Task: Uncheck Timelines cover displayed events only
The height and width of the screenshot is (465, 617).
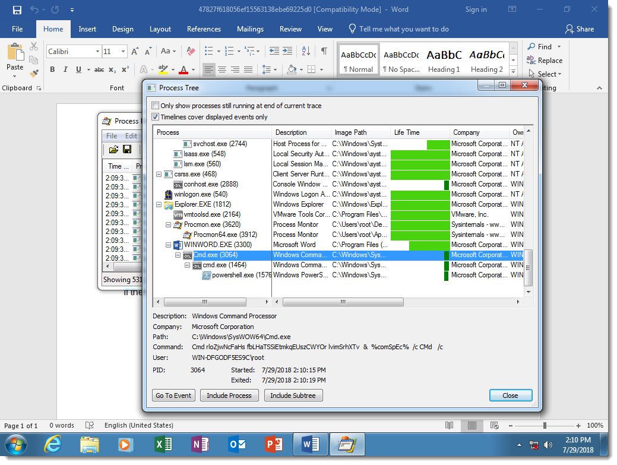Action: [x=156, y=117]
